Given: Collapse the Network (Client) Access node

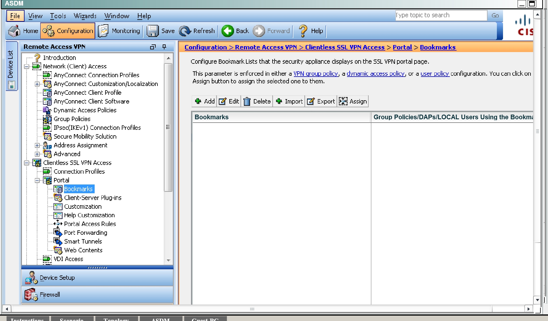Looking at the screenshot, I should pyautogui.click(x=27, y=67).
